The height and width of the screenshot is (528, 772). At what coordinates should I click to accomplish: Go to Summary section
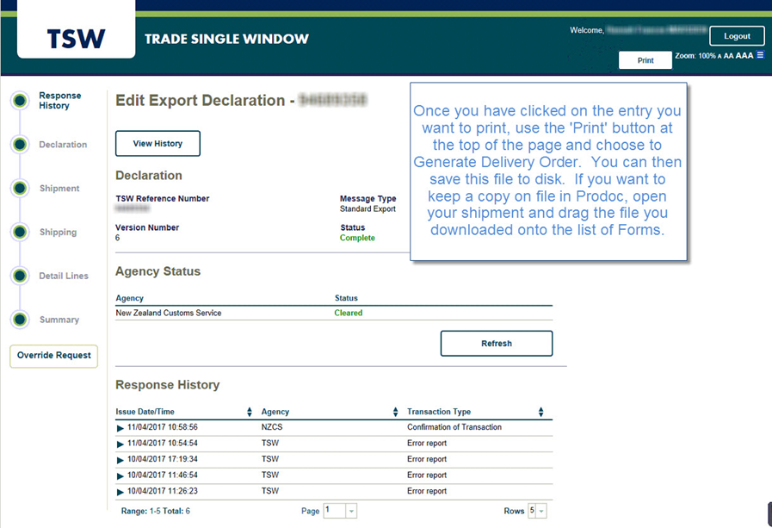pyautogui.click(x=59, y=320)
